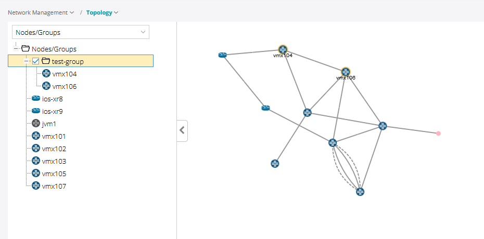Screen dimensions: 484x239
Task: Collapse the root Nodes/Groups tree node
Action: (x=16, y=49)
